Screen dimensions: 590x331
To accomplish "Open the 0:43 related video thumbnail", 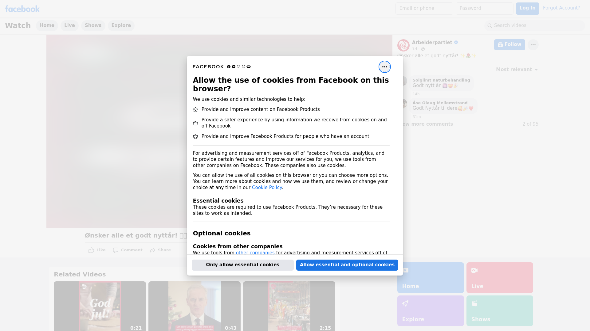I will click(x=195, y=306).
